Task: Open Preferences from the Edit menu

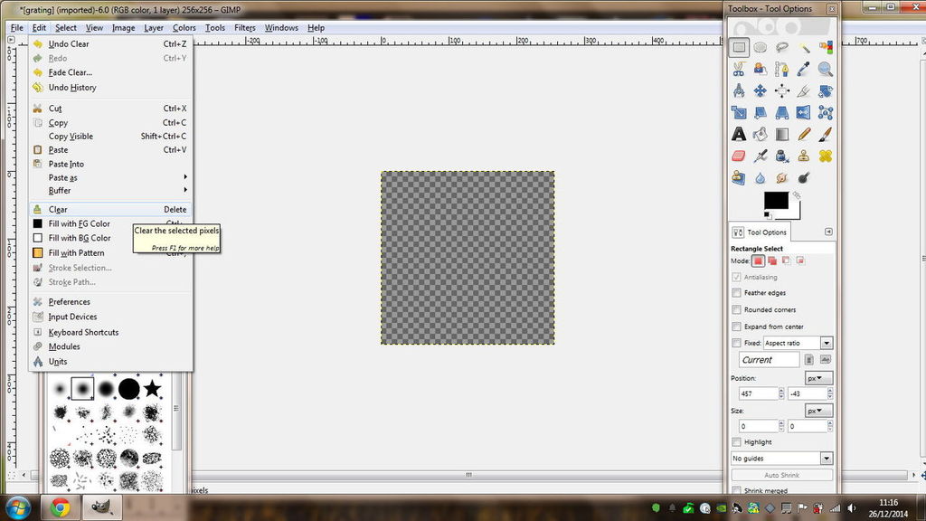Action: [110, 302]
